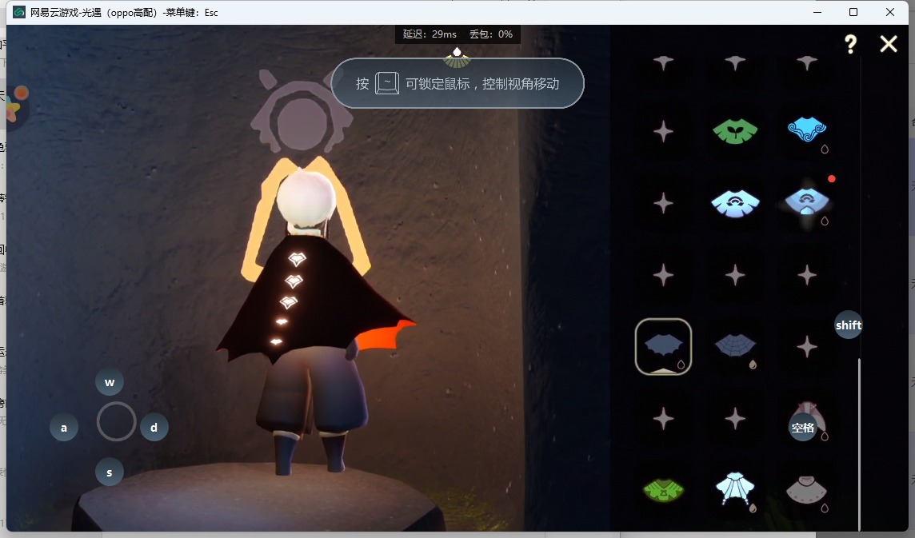Screen dimensions: 915x538
Task: Select the gray cape with dotted trim
Action: 807,490
